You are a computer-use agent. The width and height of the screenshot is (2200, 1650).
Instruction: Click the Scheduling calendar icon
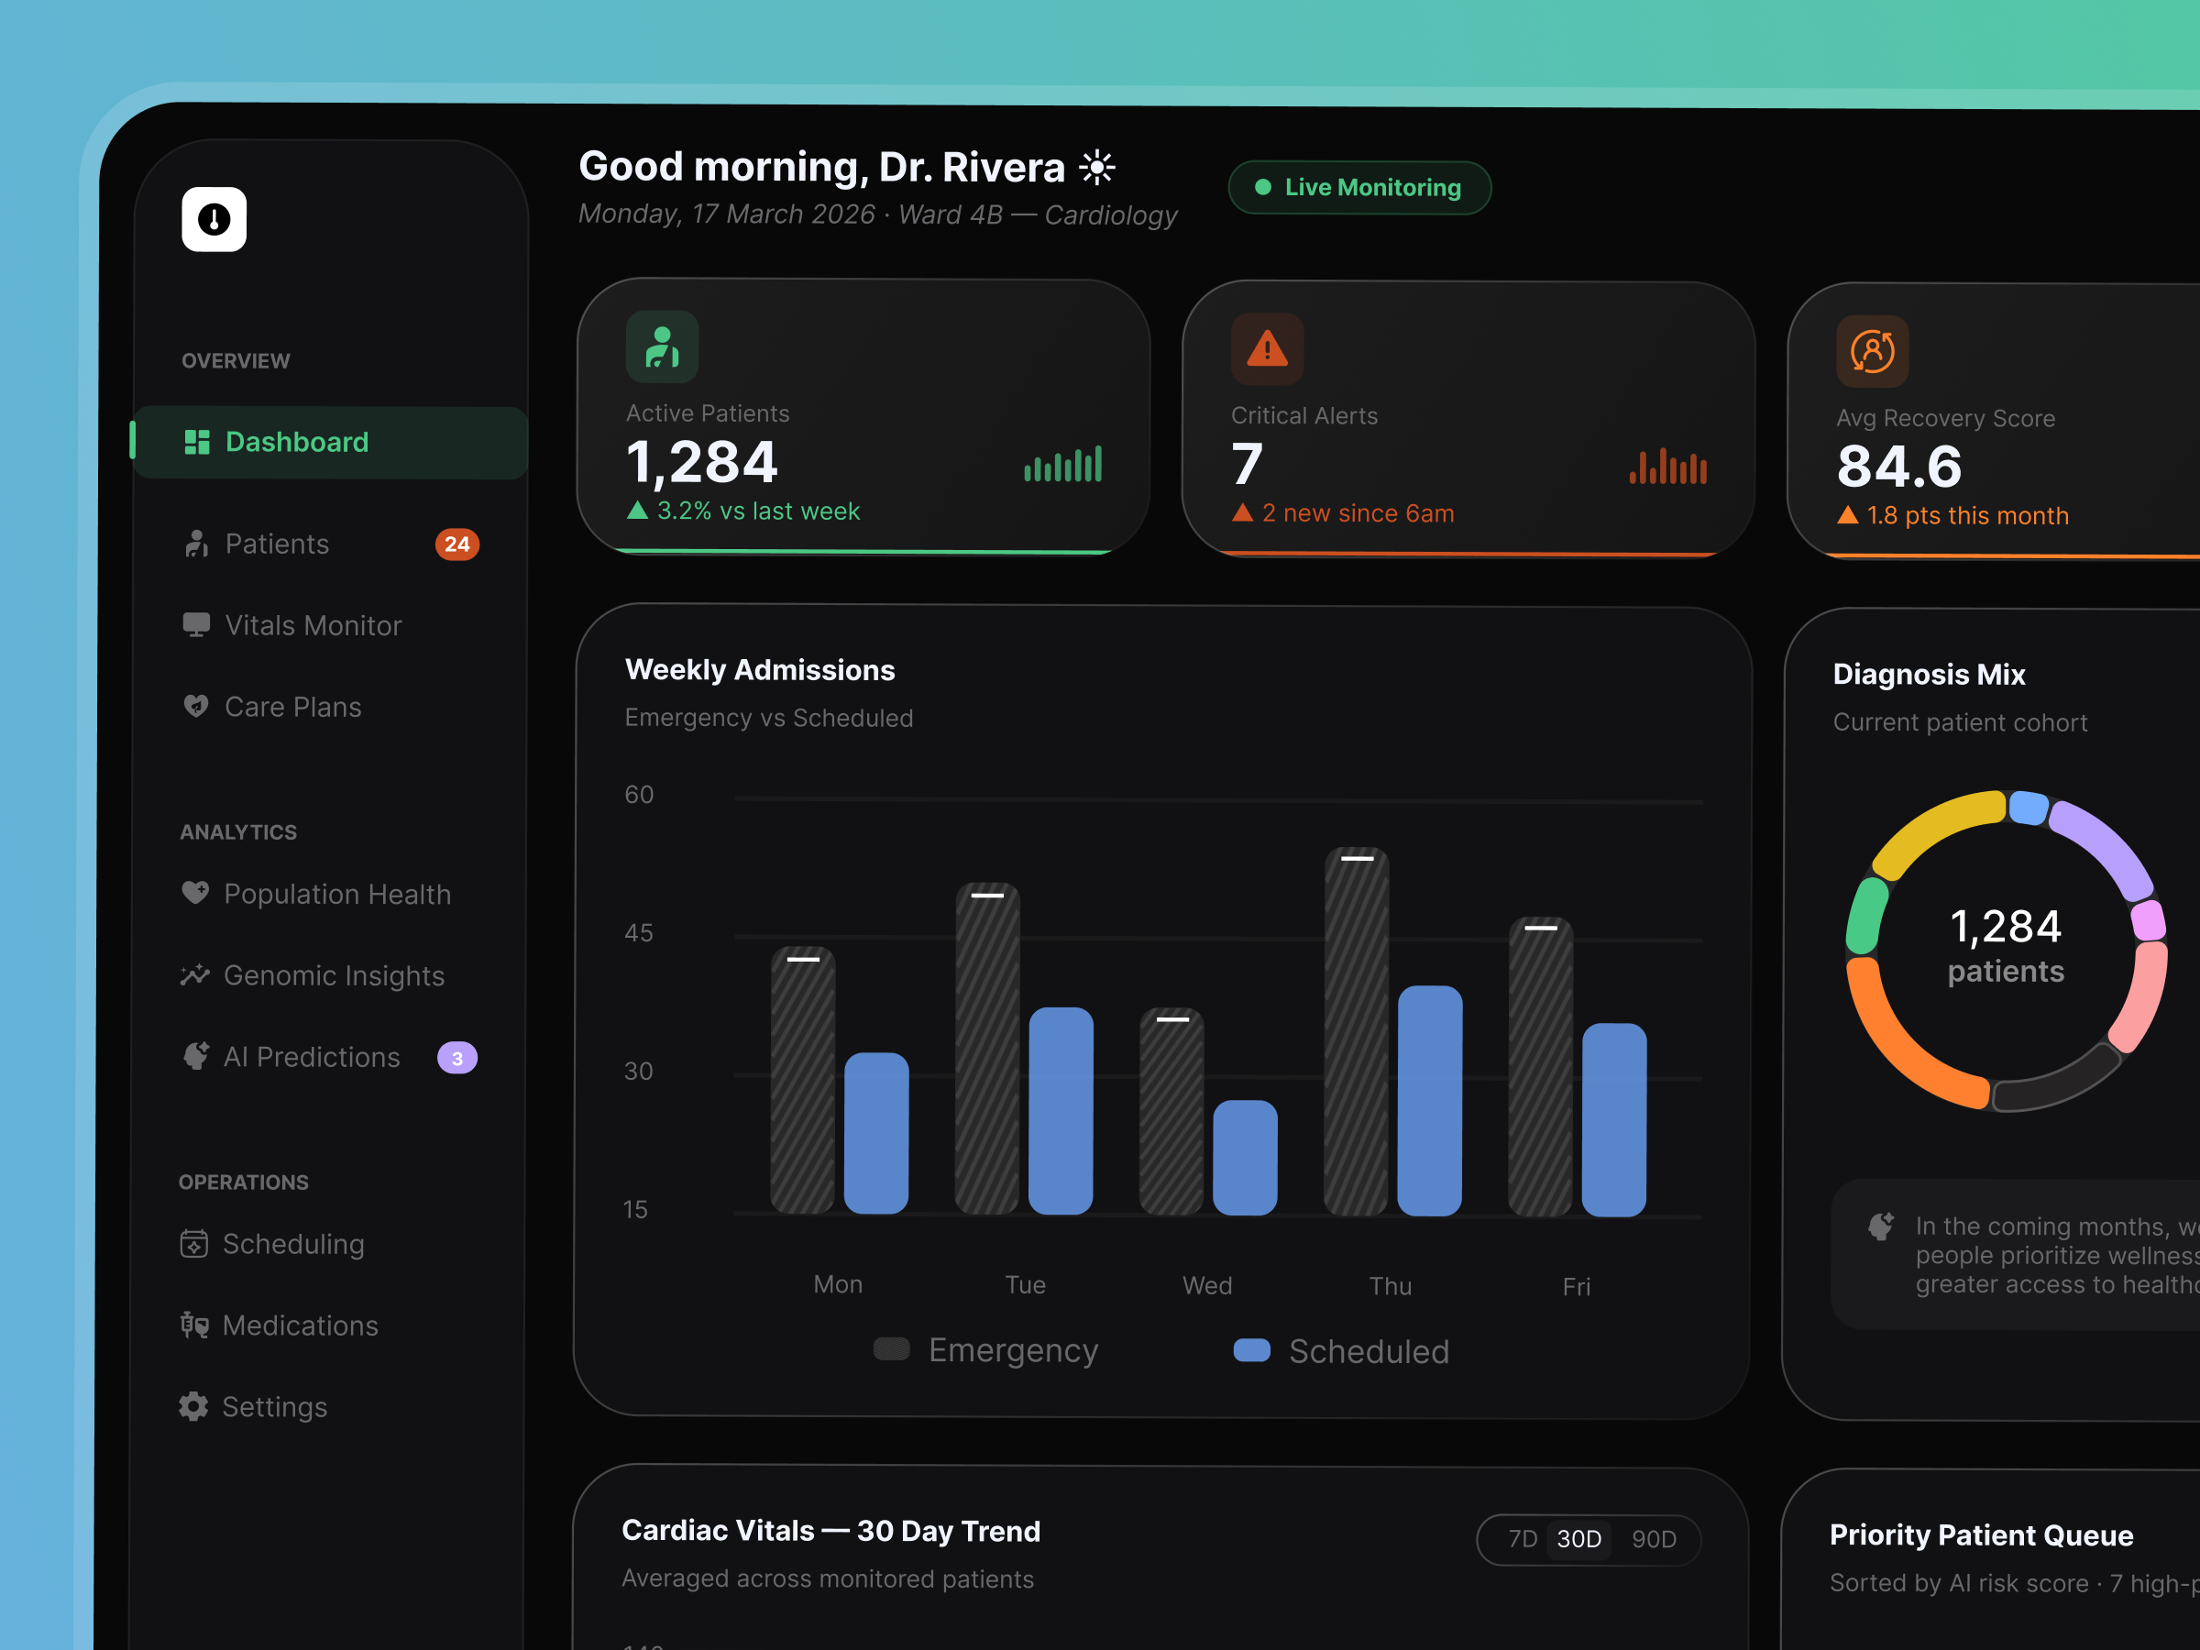[x=194, y=1243]
